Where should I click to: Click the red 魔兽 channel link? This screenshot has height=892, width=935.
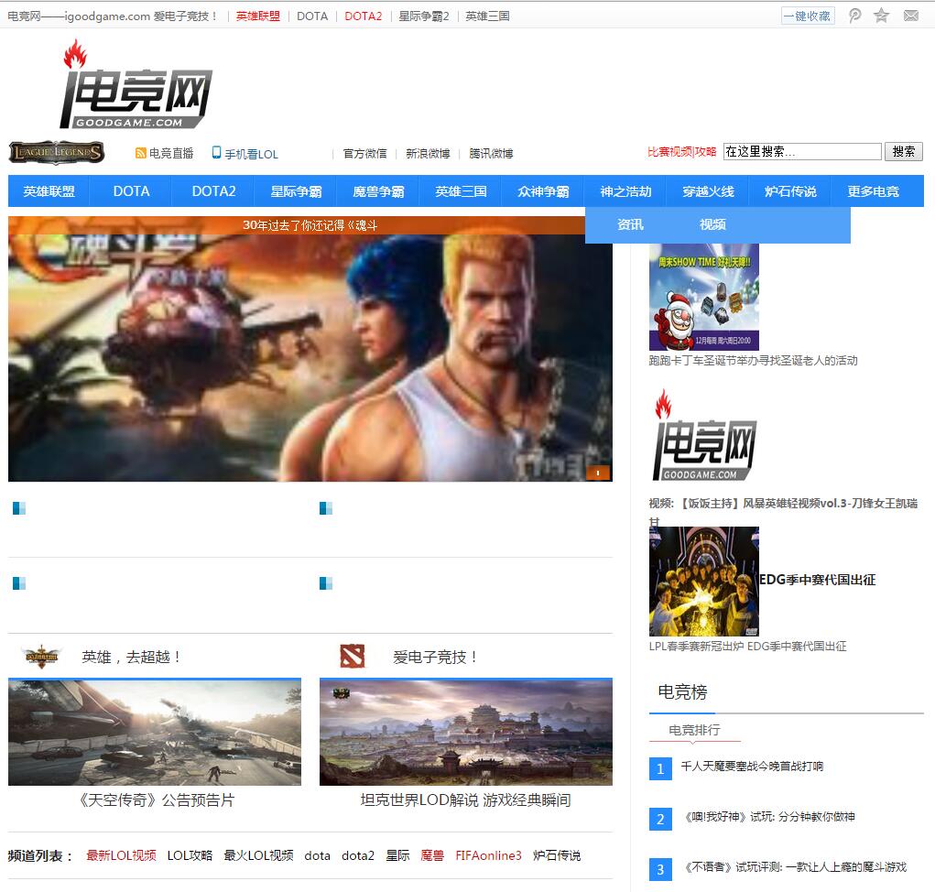point(432,855)
